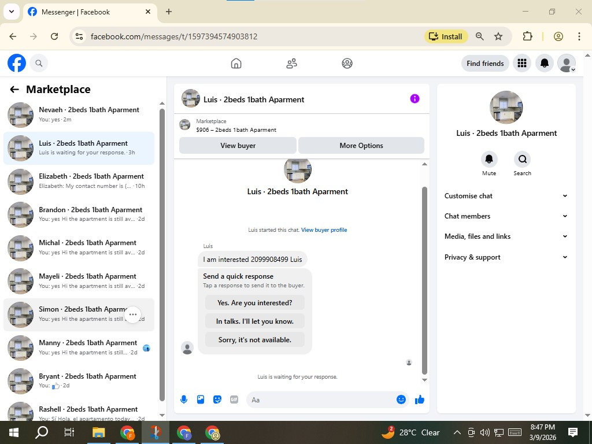
Task: Open Nevaeh's conversation
Action: tap(79, 115)
